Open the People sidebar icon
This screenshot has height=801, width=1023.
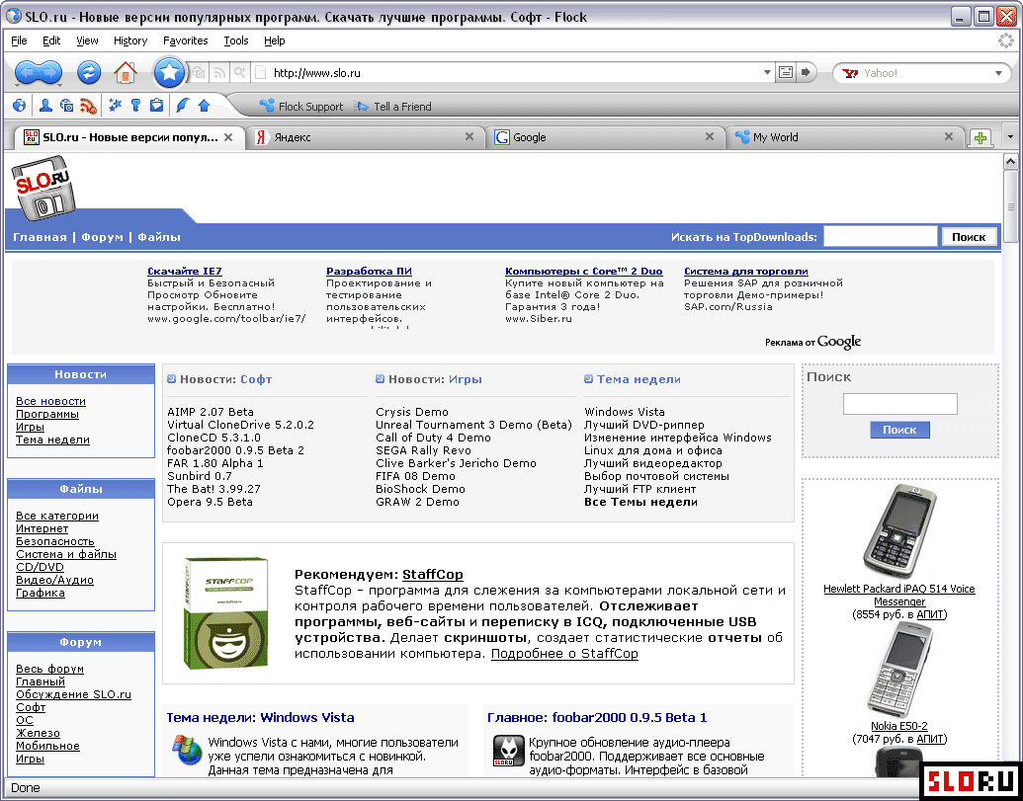click(45, 105)
